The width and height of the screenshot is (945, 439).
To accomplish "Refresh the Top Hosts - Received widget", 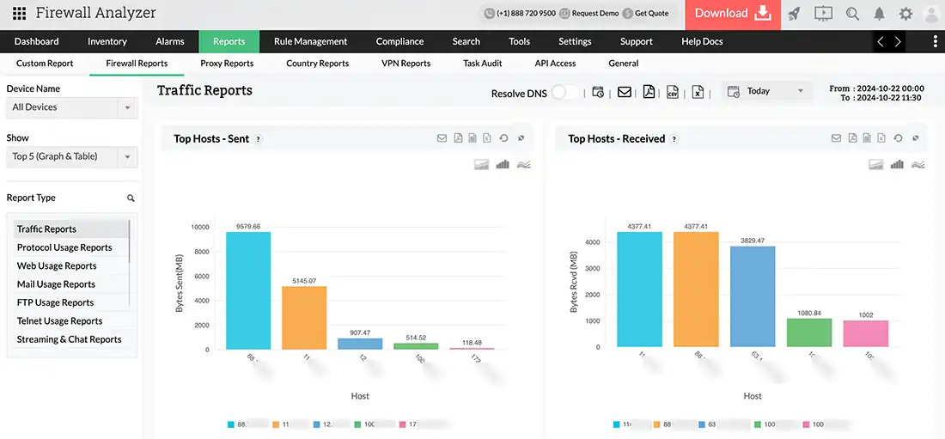I will click(x=898, y=138).
